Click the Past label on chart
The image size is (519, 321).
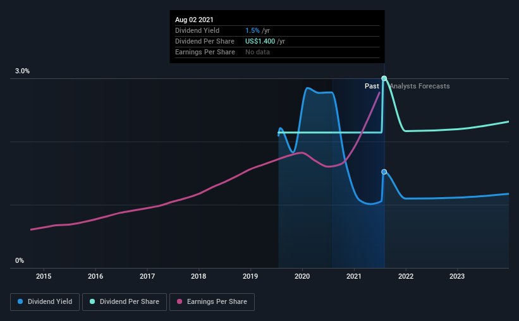click(372, 86)
